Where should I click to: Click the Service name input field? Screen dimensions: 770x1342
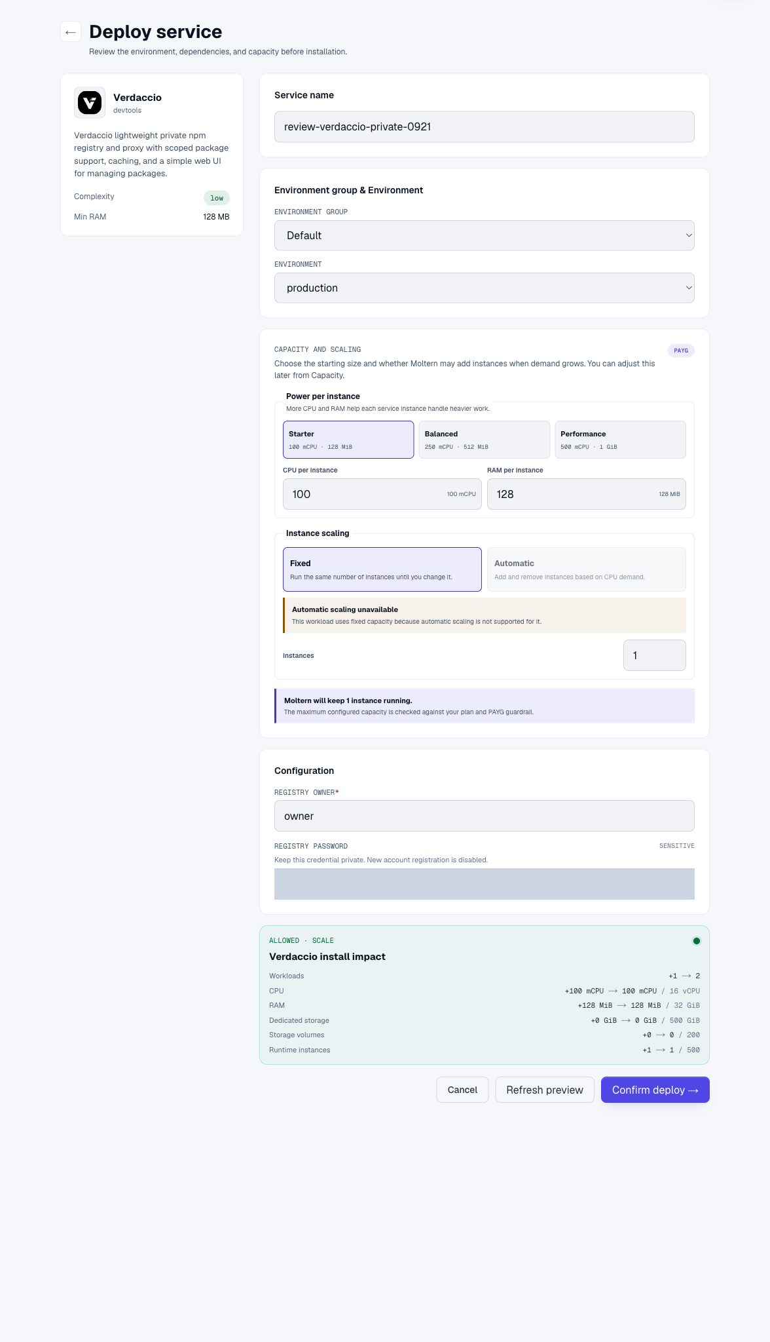pyautogui.click(x=485, y=126)
